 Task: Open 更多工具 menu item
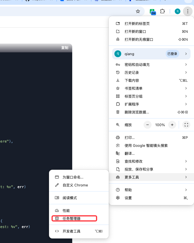tap(151, 177)
